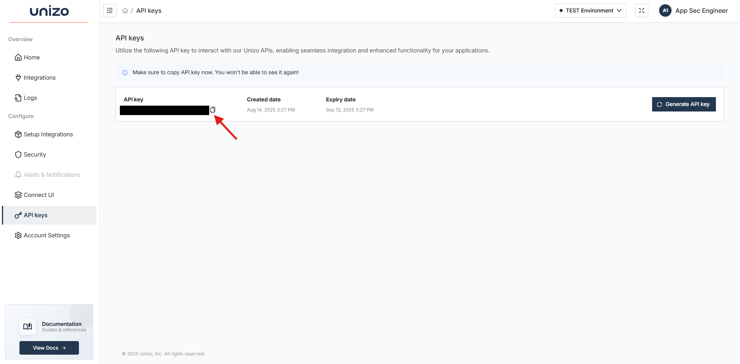Click the fullscreen expand icon in header
The height and width of the screenshot is (364, 740).
tap(641, 10)
